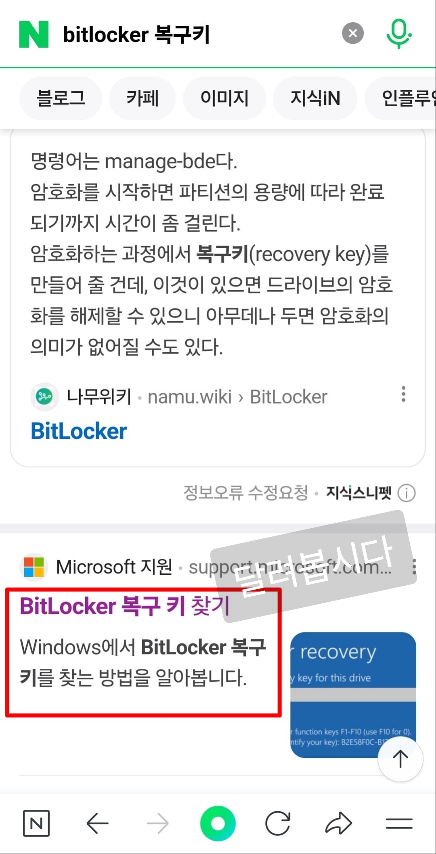436x854 pixels.
Task: Open the 블로그 tab
Action: [61, 98]
